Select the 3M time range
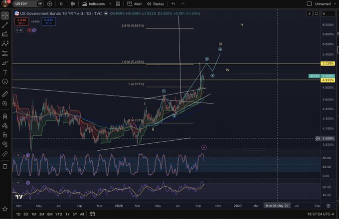Viewport: 339px width, 219px height. [x=42, y=214]
